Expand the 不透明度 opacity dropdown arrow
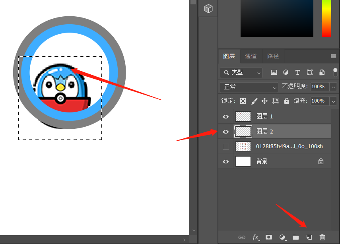Image resolution: width=340 pixels, height=244 pixels. point(333,87)
